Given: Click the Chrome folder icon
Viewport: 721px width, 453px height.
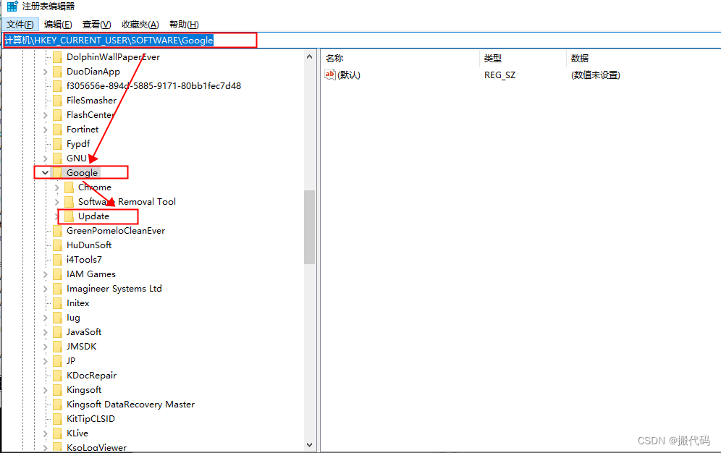Looking at the screenshot, I should (x=69, y=187).
